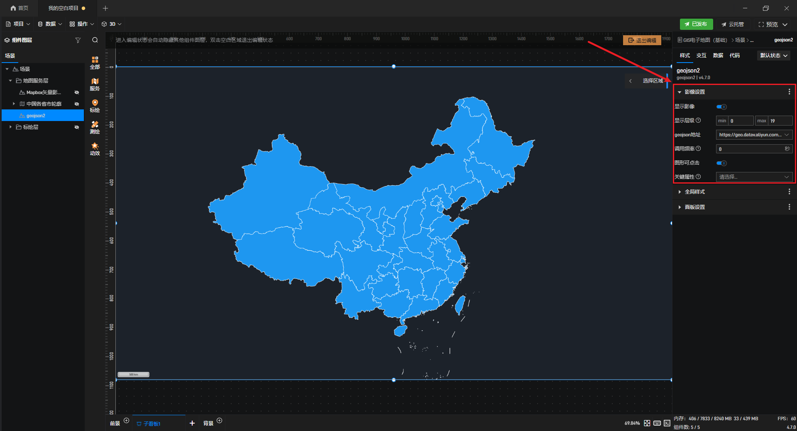Toggle the 图形可点击 switch

[x=721, y=163]
